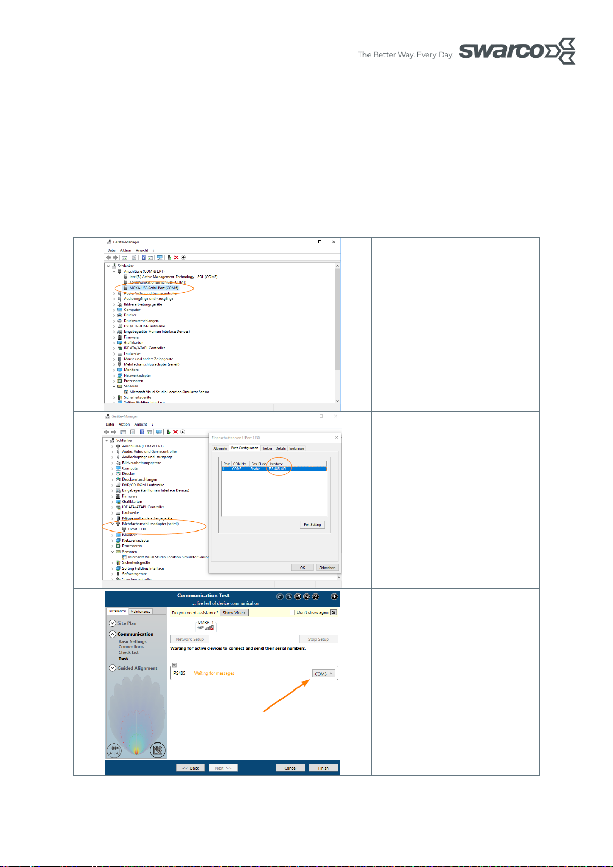Collapse the Communication section
Image resolution: width=613 pixels, height=867 pixels.
(112, 634)
